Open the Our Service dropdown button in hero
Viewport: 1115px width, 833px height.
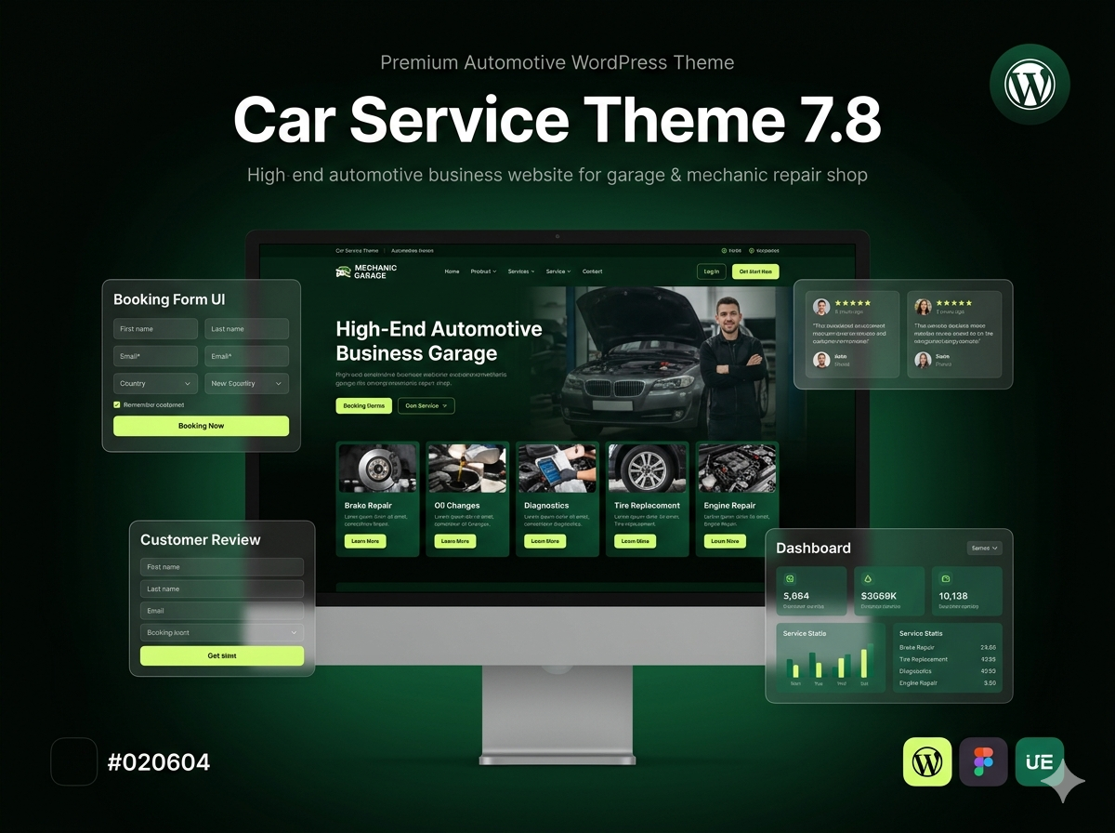(x=426, y=405)
